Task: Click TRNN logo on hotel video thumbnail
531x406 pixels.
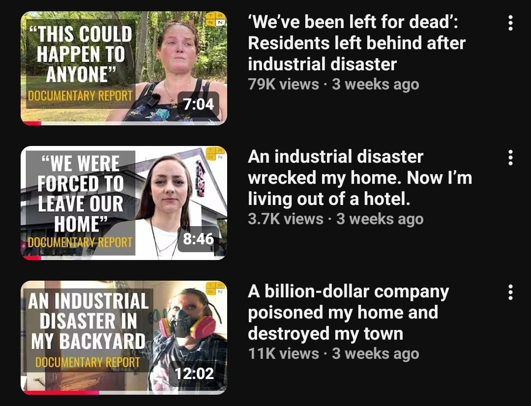Action: [x=216, y=154]
